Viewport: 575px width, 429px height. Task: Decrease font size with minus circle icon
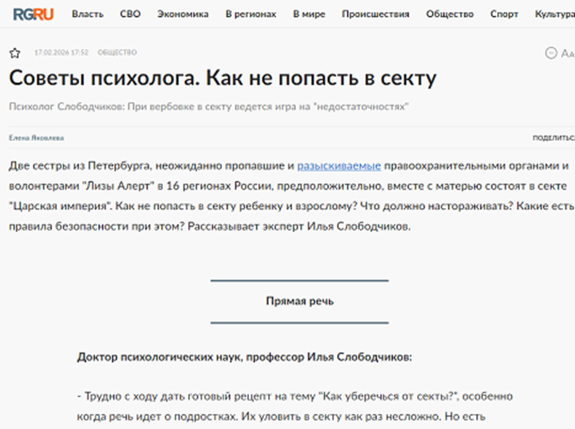[551, 53]
